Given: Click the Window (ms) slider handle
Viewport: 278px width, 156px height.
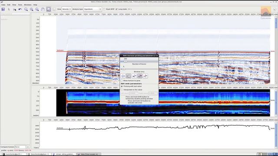Looking at the screenshot, I should coord(124,69).
